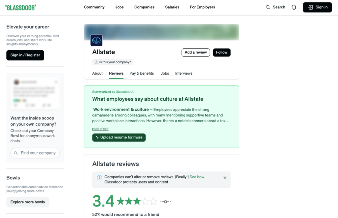
Task: Select the Pay & benefits tab
Action: coord(141,73)
